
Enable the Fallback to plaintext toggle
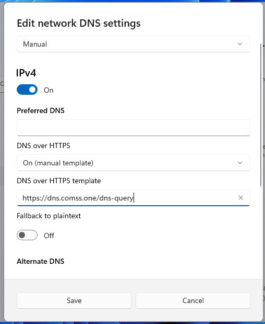pyautogui.click(x=27, y=235)
